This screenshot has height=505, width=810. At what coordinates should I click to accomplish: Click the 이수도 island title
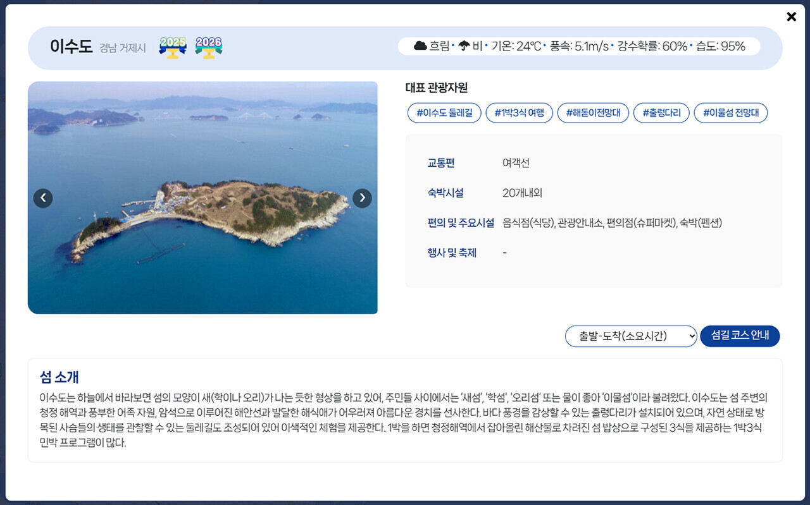(x=72, y=47)
